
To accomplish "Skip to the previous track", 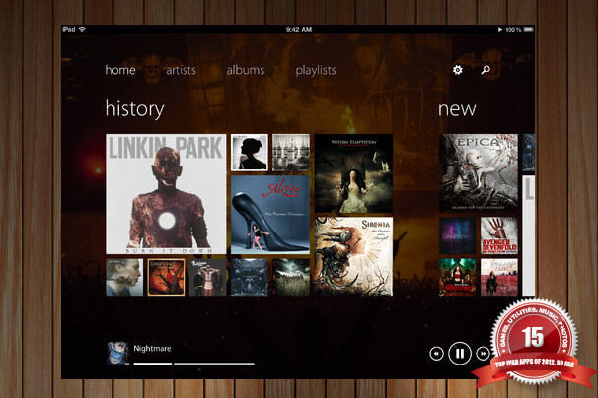I will pyautogui.click(x=436, y=354).
